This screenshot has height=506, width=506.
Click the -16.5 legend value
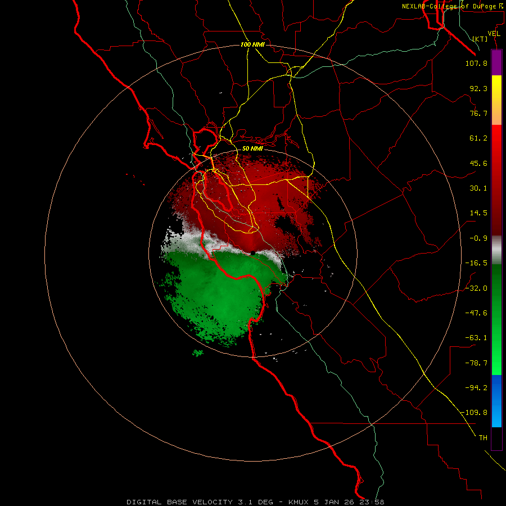point(476,263)
